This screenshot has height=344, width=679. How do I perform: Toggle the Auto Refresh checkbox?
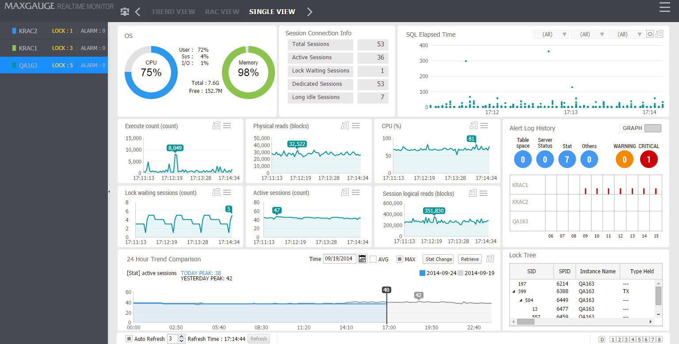click(x=129, y=339)
